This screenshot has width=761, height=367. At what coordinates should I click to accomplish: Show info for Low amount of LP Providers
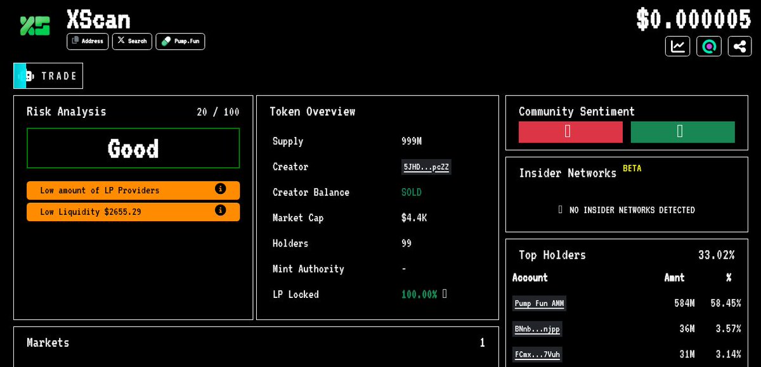click(x=220, y=189)
